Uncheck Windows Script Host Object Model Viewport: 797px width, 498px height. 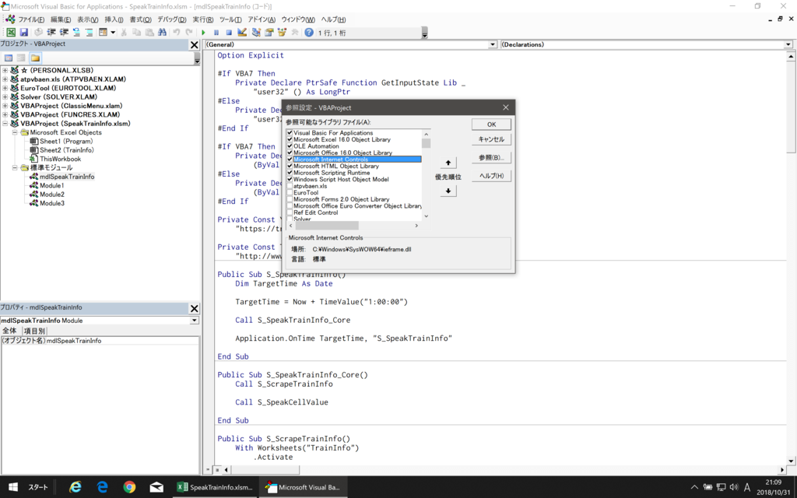click(290, 180)
